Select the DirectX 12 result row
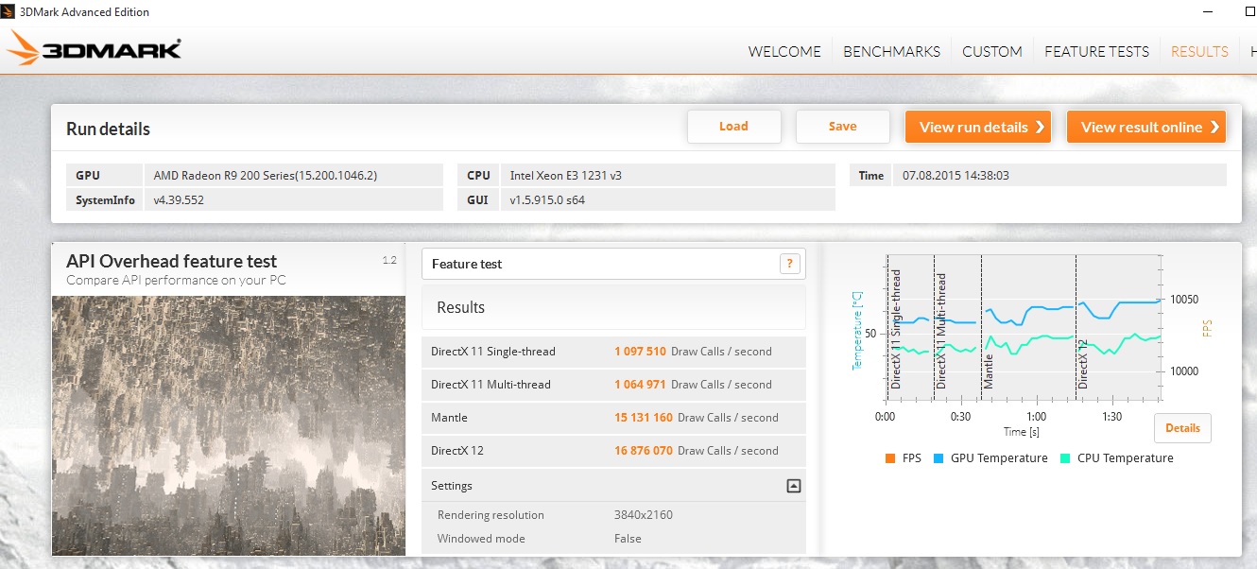The image size is (1257, 569). click(613, 451)
